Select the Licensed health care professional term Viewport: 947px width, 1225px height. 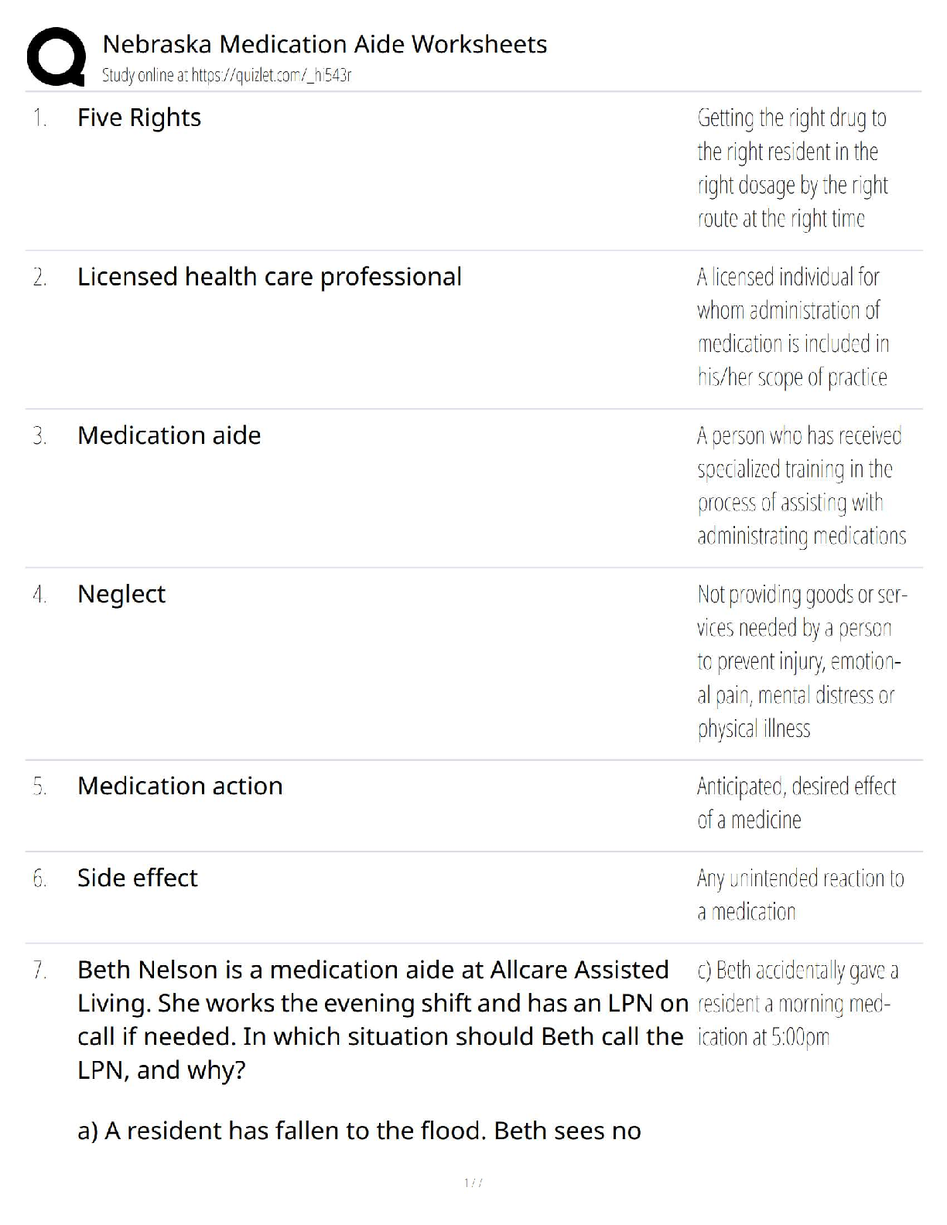pos(269,277)
